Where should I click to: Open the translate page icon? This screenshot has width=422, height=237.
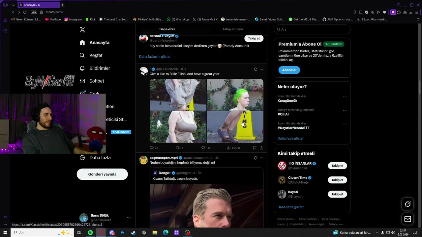373,12
